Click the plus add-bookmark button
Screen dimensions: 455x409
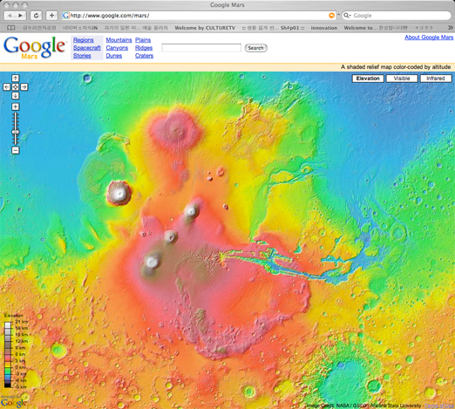coord(51,16)
